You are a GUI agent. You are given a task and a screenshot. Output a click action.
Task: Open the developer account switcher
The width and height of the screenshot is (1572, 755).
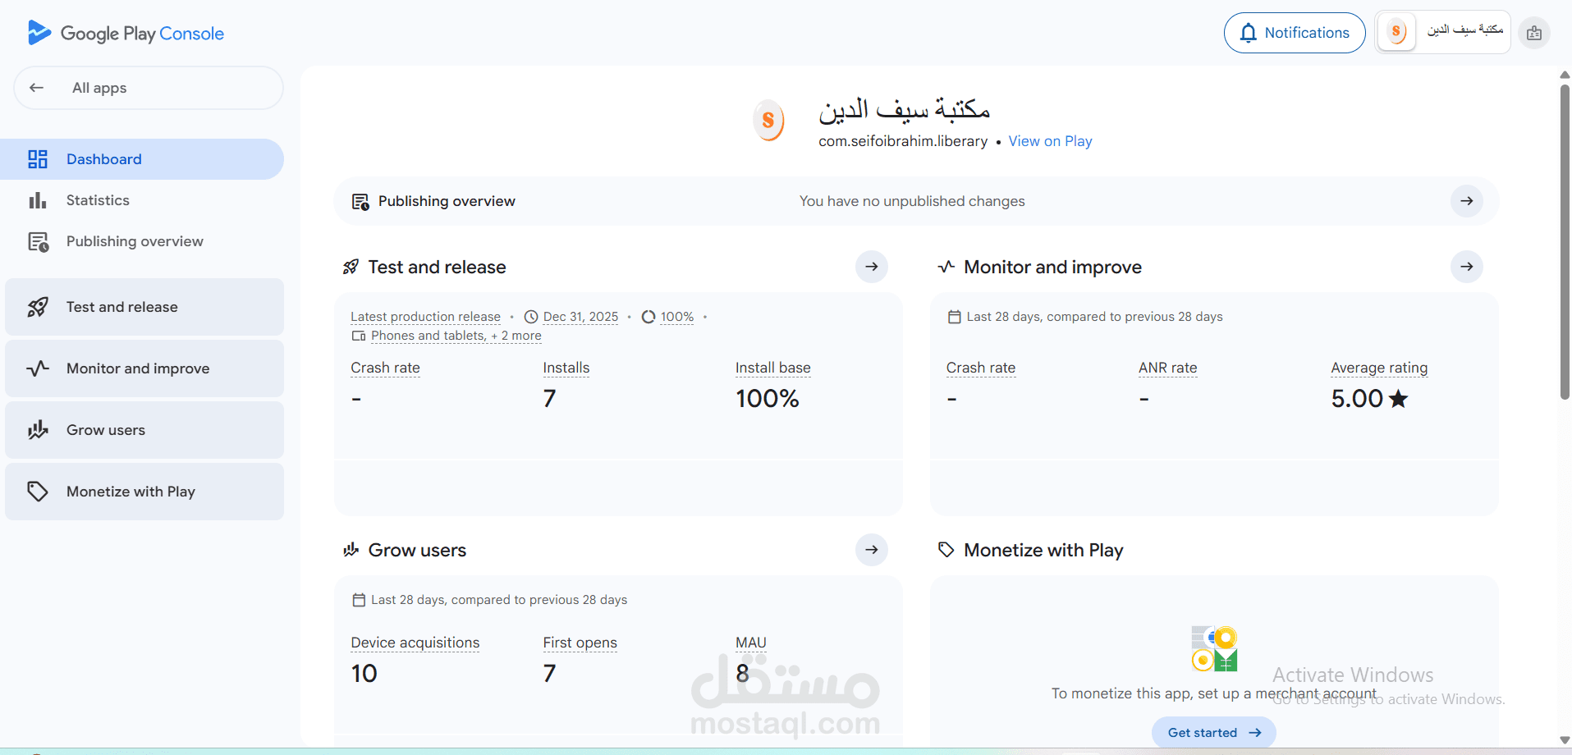(x=1443, y=33)
